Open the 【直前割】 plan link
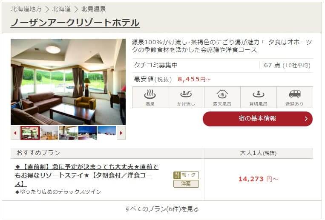 pyautogui.click(x=86, y=175)
